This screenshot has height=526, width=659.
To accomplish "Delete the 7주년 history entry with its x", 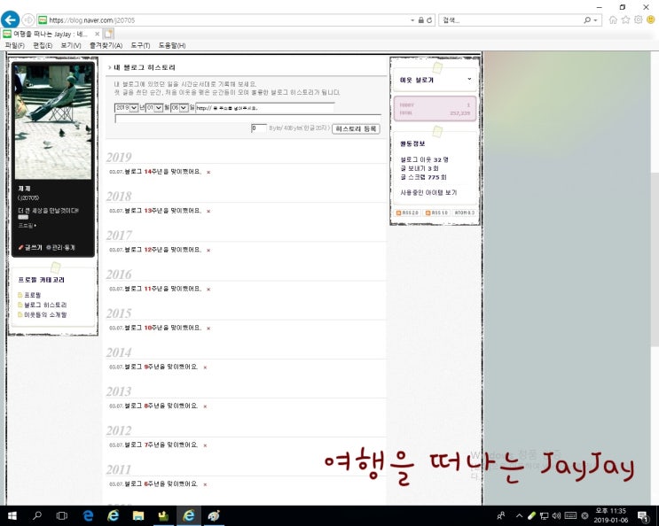I will [x=205, y=445].
